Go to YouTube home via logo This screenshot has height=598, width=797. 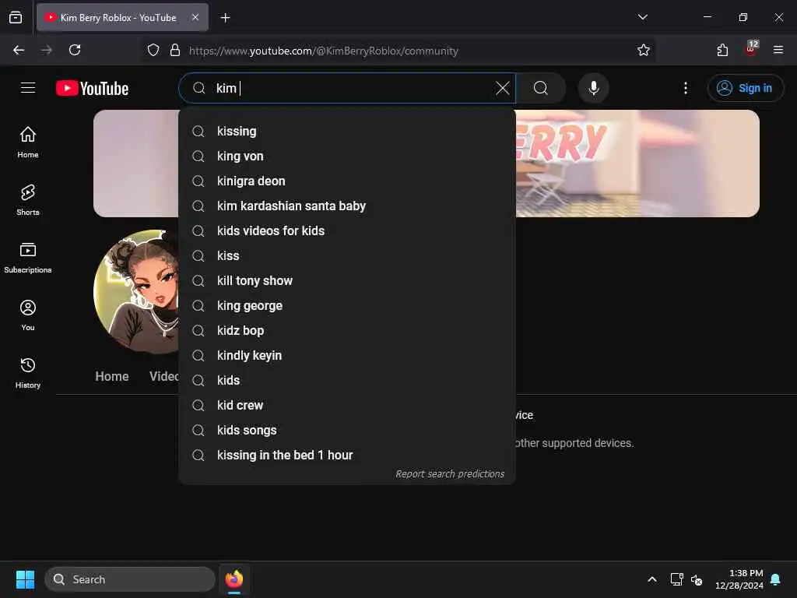93,89
